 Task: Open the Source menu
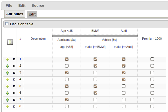pyautogui.click(x=38, y=6)
